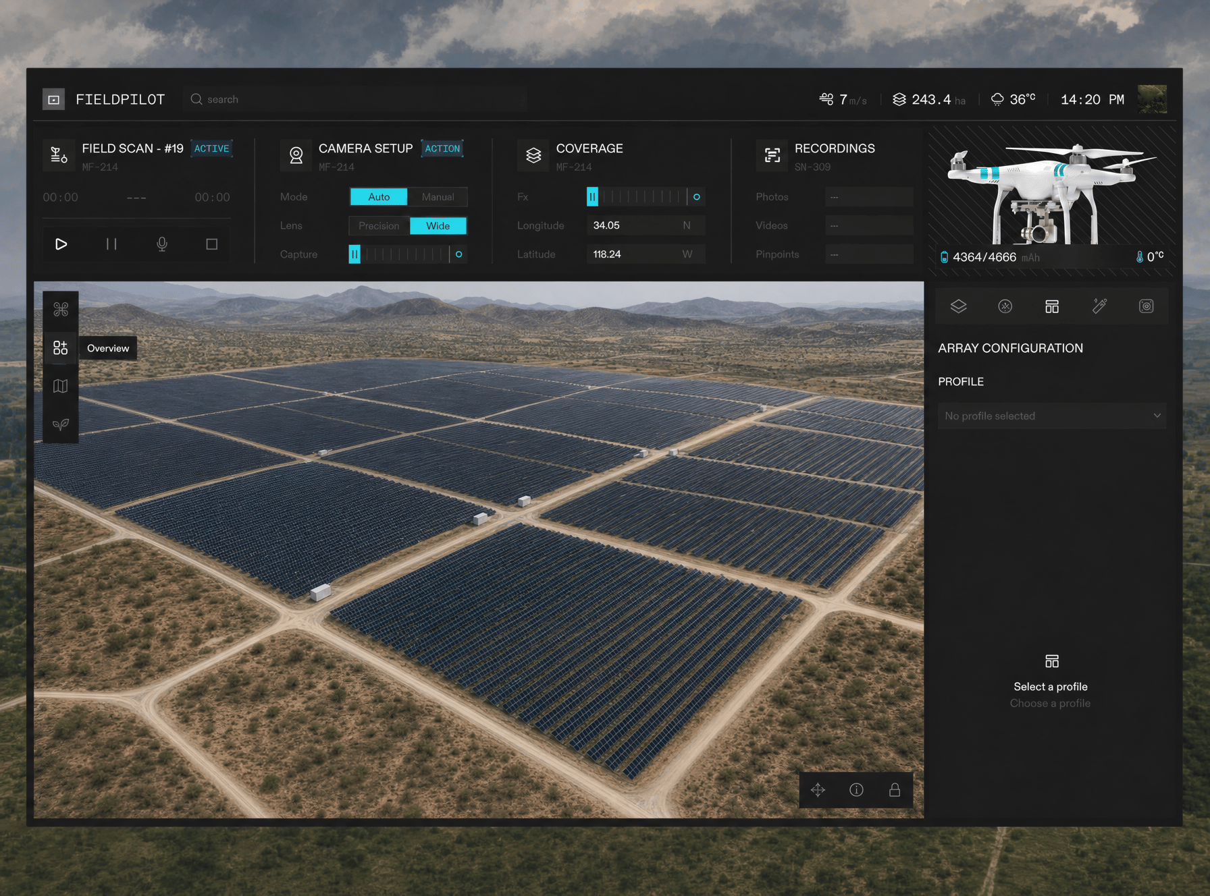This screenshot has height=896, width=1210.
Task: Select the map view sidebar icon
Action: pyautogui.click(x=61, y=386)
